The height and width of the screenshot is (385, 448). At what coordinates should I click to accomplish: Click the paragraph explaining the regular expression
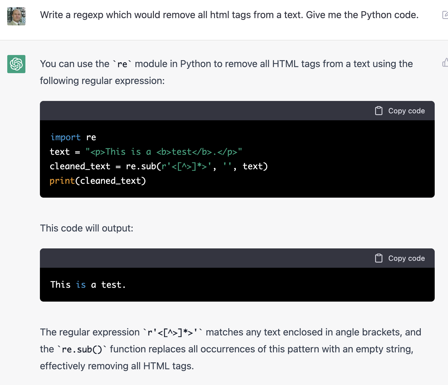230,349
